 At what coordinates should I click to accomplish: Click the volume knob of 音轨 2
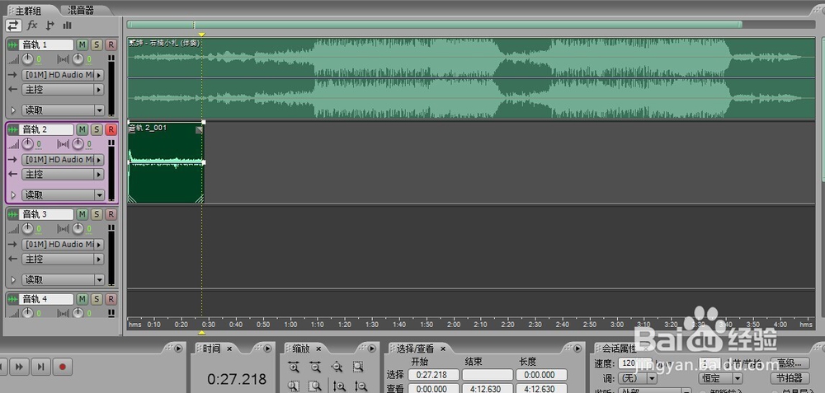pos(27,143)
